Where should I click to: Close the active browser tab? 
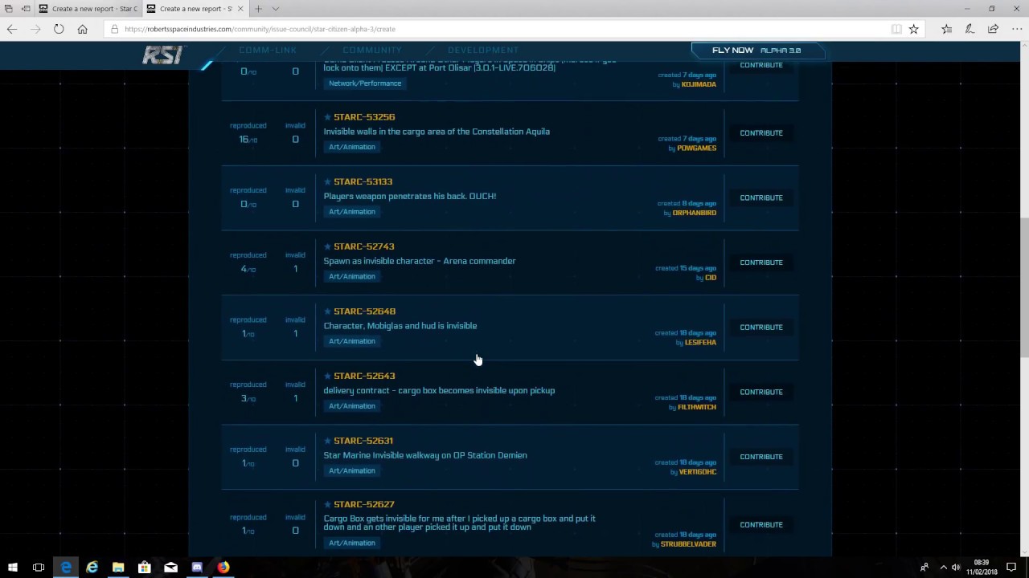[x=240, y=9]
